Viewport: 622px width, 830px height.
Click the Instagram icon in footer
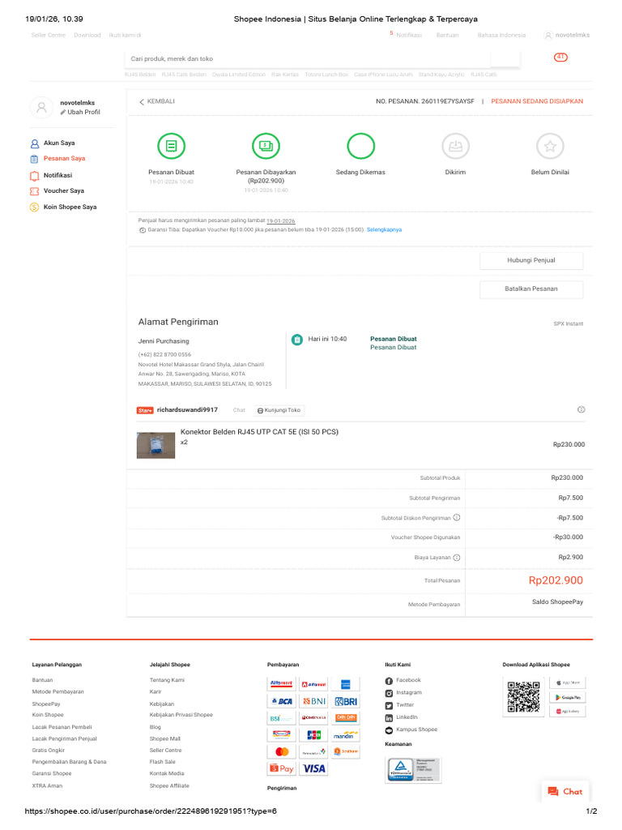389,694
